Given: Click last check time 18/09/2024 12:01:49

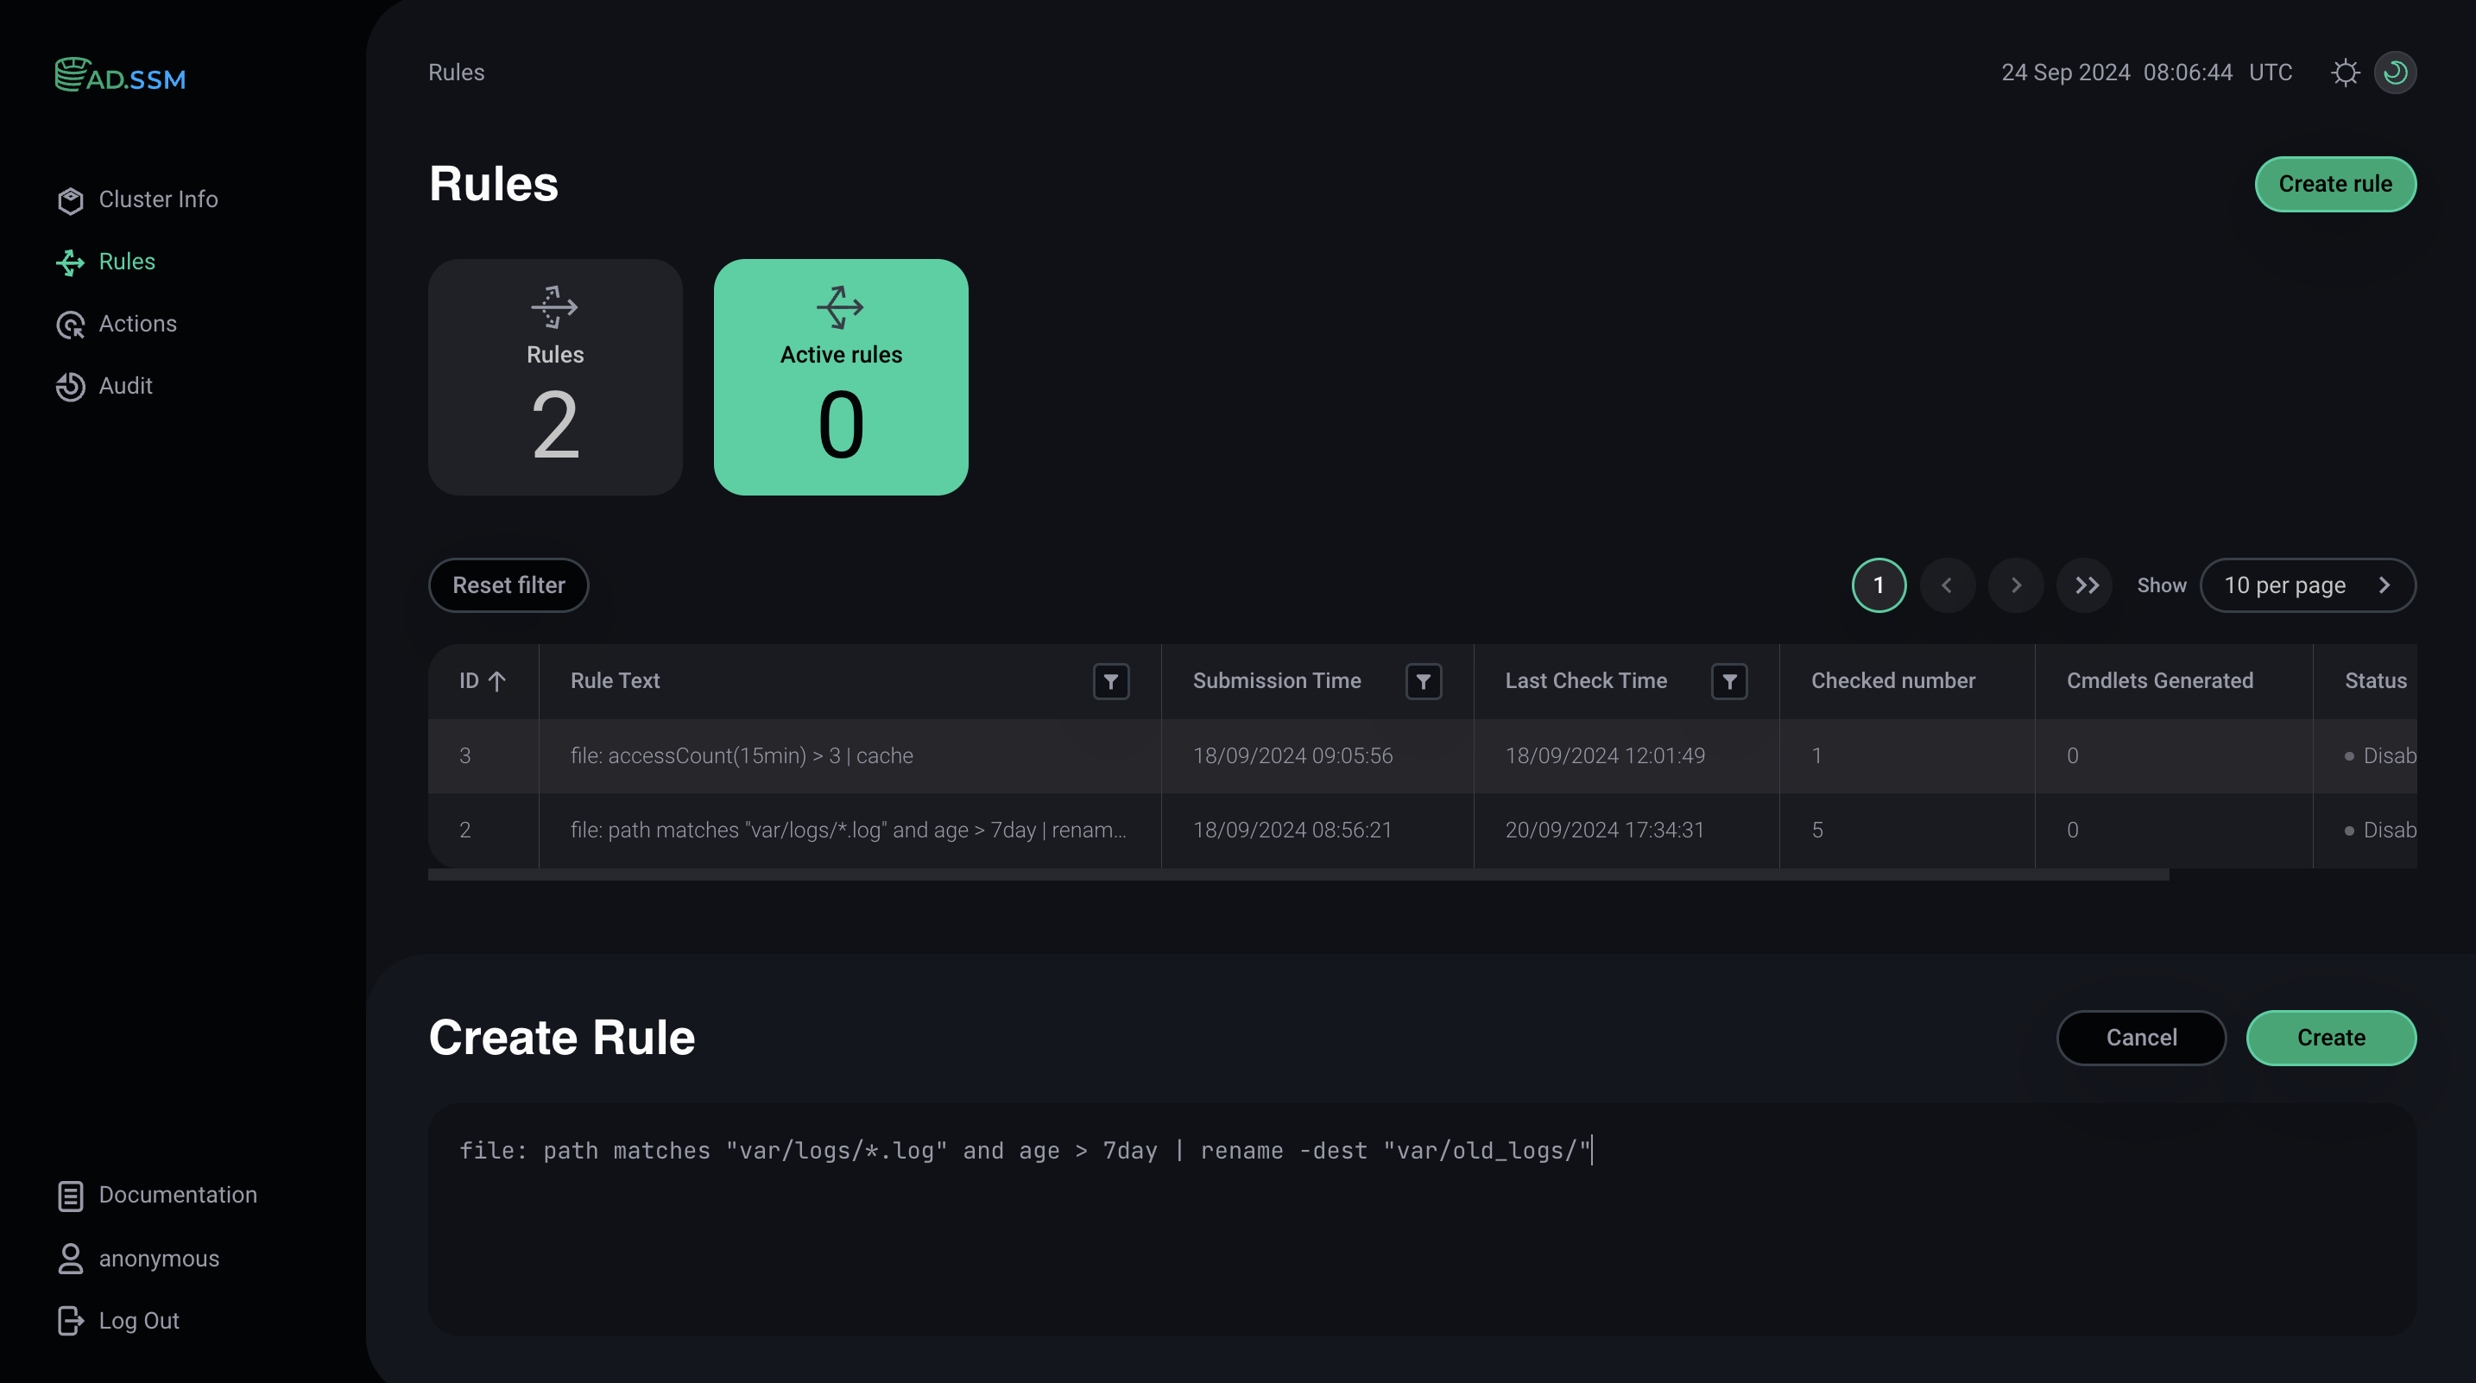Looking at the screenshot, I should [x=1605, y=756].
